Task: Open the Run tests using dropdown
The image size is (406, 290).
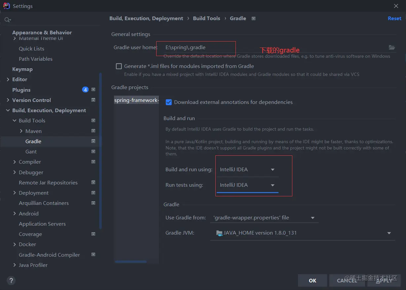Action: pos(247,185)
